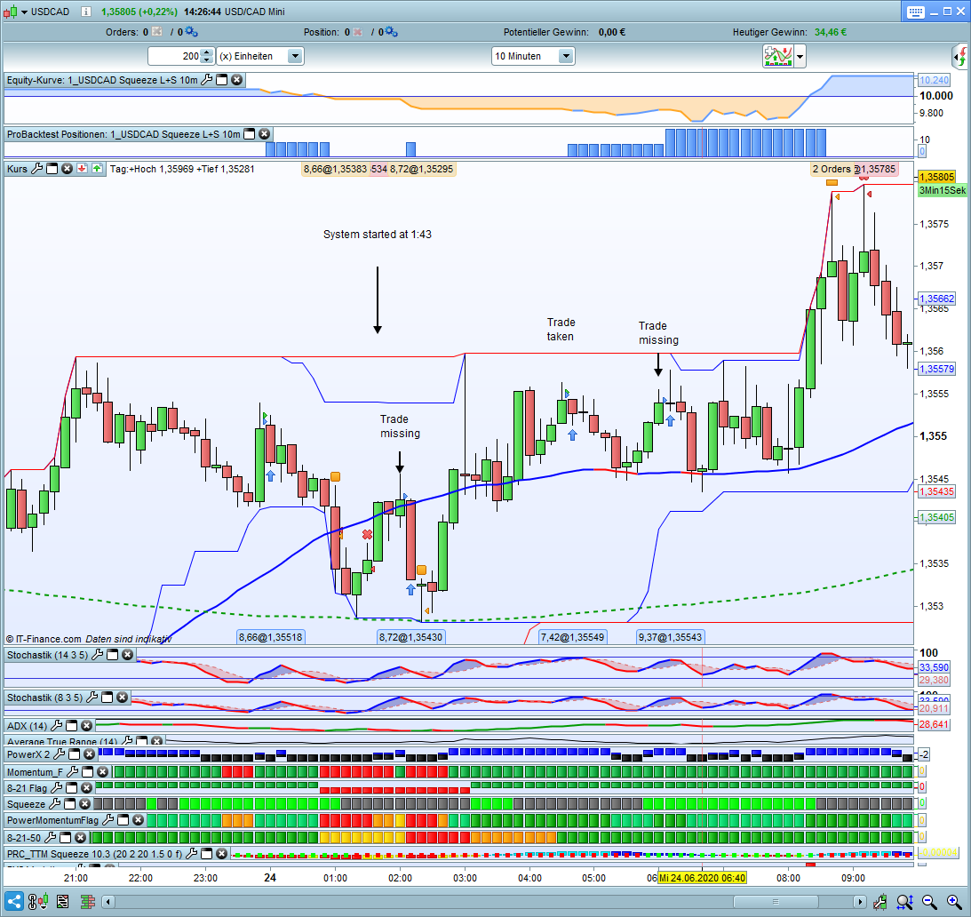Open the keyboard shortcut icon in title bar
Image resolution: width=971 pixels, height=917 pixels.
pos(916,12)
